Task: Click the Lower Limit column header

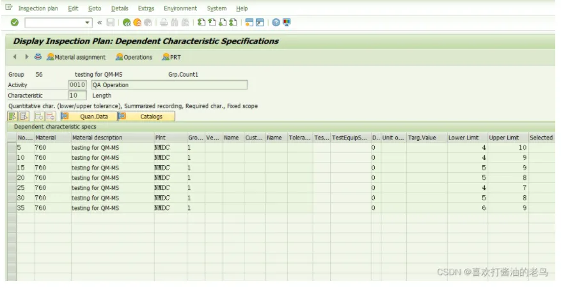Action: pyautogui.click(x=467, y=138)
